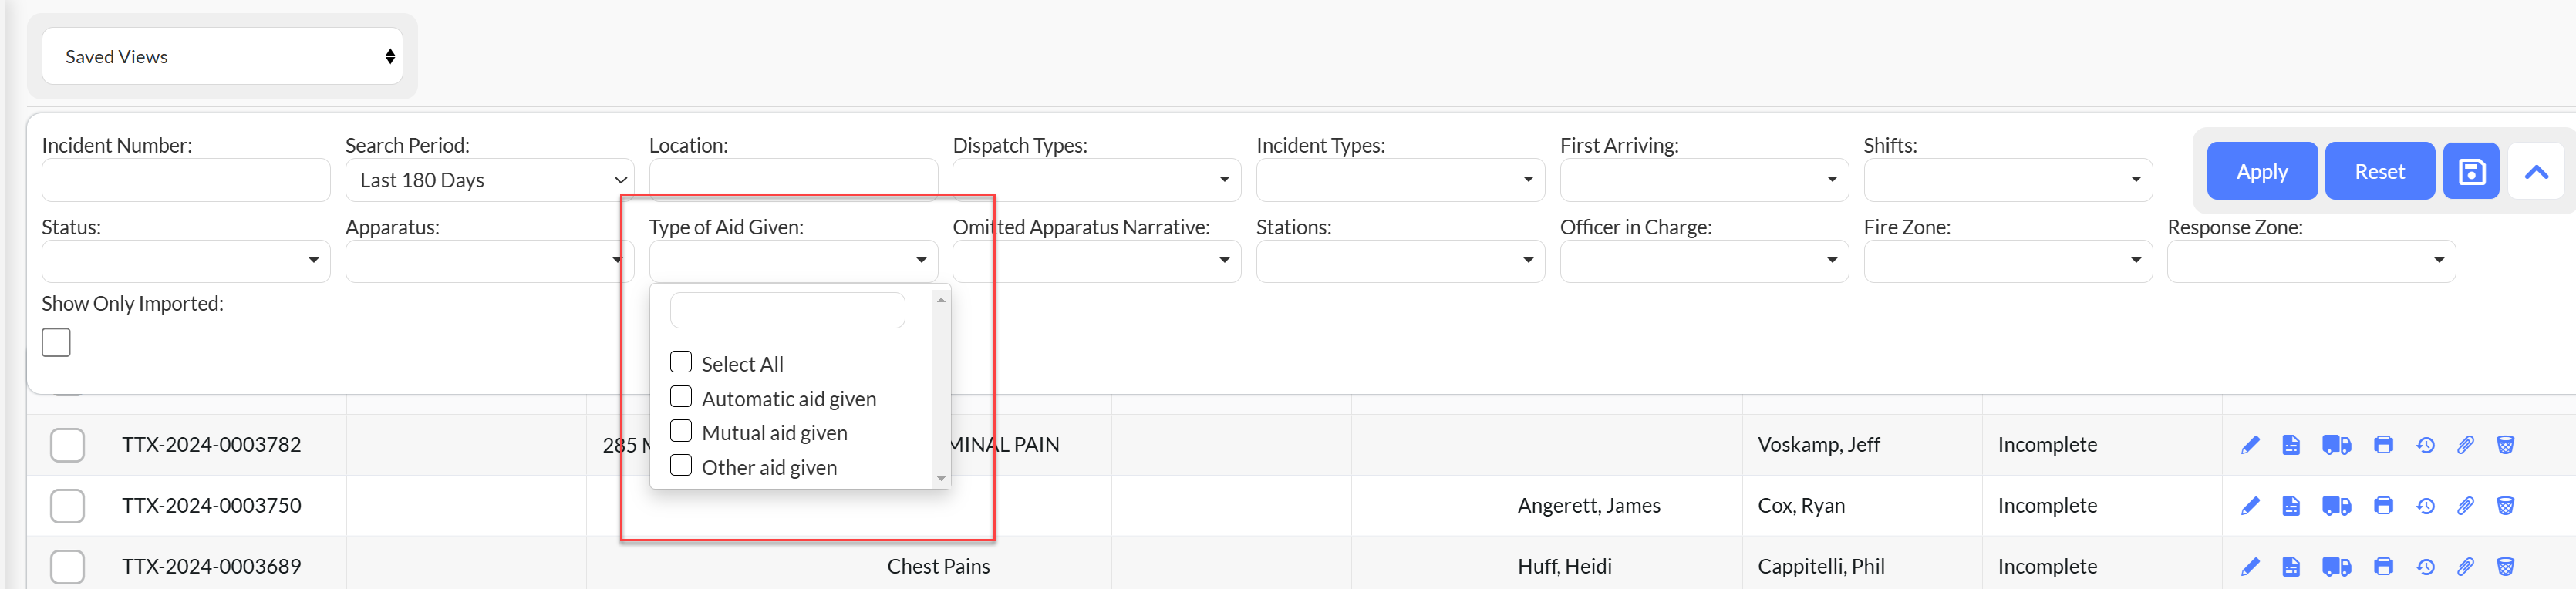Expand the Search Period dropdown

pyautogui.click(x=490, y=180)
